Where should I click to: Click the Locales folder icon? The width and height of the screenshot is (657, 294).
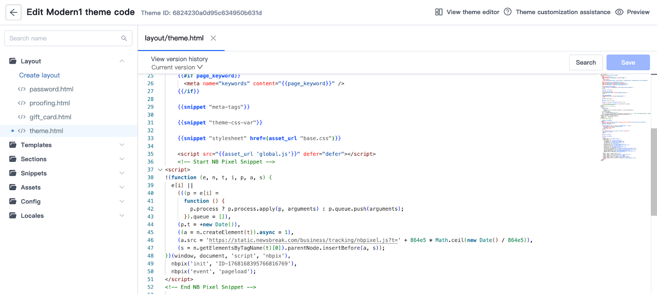(x=13, y=216)
